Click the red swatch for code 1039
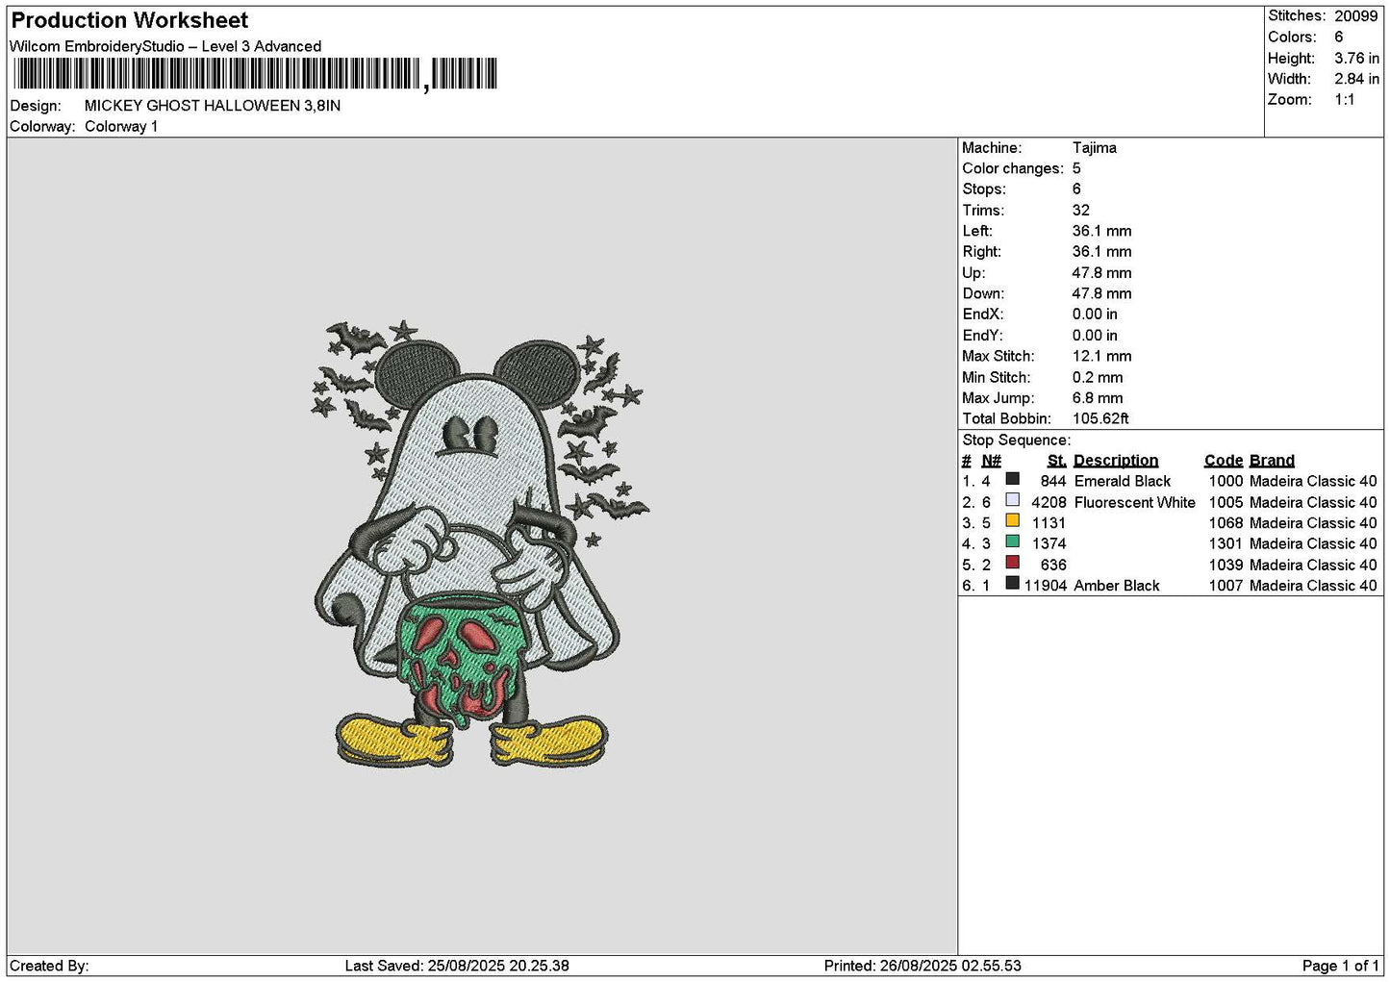1390x982 pixels. tap(1012, 563)
